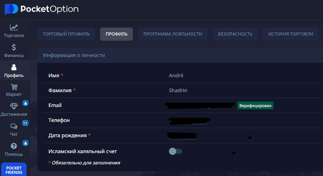Click the Имя field label
This screenshot has width=323, height=176.
tap(54, 75)
